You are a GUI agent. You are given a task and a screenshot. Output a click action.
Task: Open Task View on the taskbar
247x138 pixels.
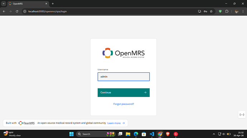tap(120, 134)
